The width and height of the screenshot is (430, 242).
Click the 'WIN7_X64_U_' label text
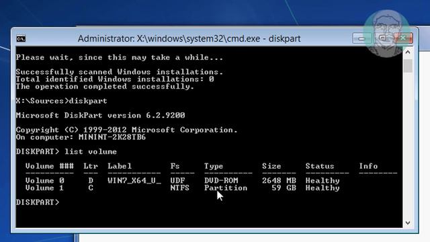[x=134, y=181]
